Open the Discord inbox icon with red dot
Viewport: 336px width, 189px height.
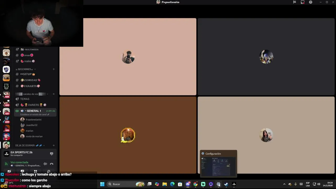(303, 2)
